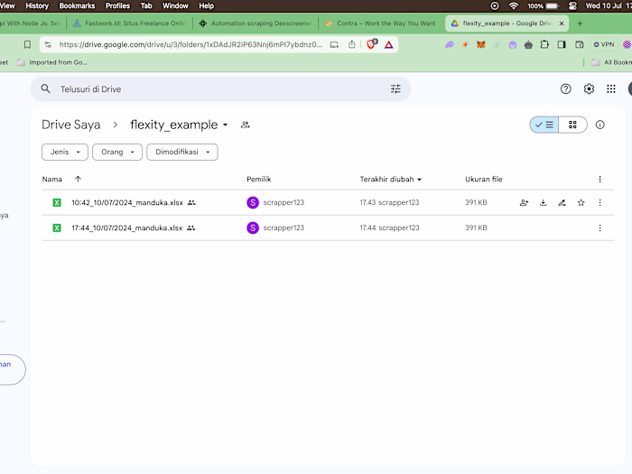Rename the 10:42 manduka file with pencil icon
Viewport: 632px width, 474px height.
(x=562, y=203)
